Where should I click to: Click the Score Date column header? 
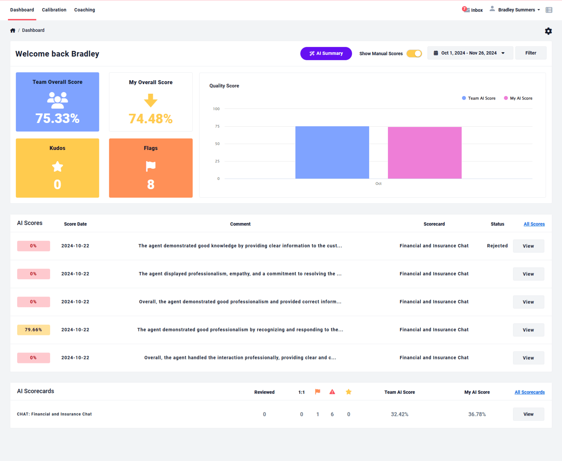tap(75, 224)
